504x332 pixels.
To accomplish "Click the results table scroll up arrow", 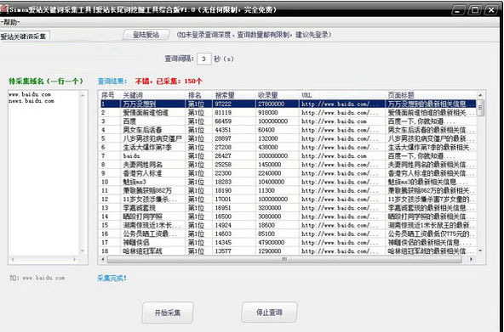I will click(480, 95).
